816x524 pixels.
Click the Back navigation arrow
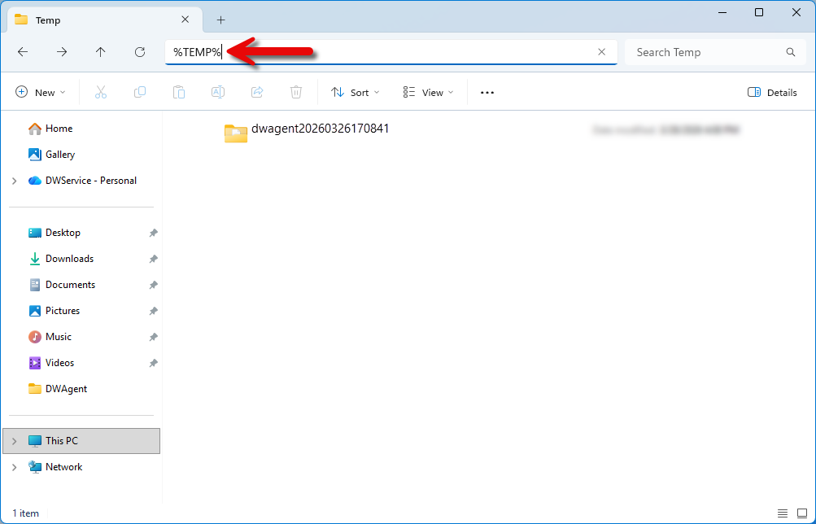tap(23, 52)
